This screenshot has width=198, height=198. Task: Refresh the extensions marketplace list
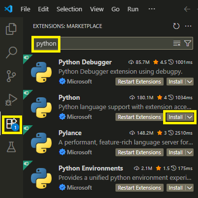point(176,26)
